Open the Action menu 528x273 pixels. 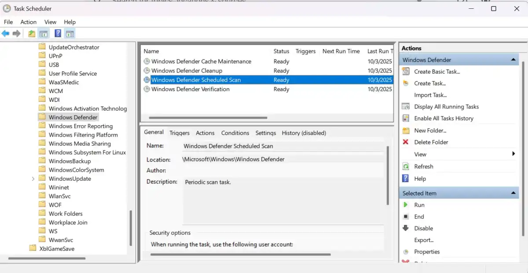pos(29,22)
